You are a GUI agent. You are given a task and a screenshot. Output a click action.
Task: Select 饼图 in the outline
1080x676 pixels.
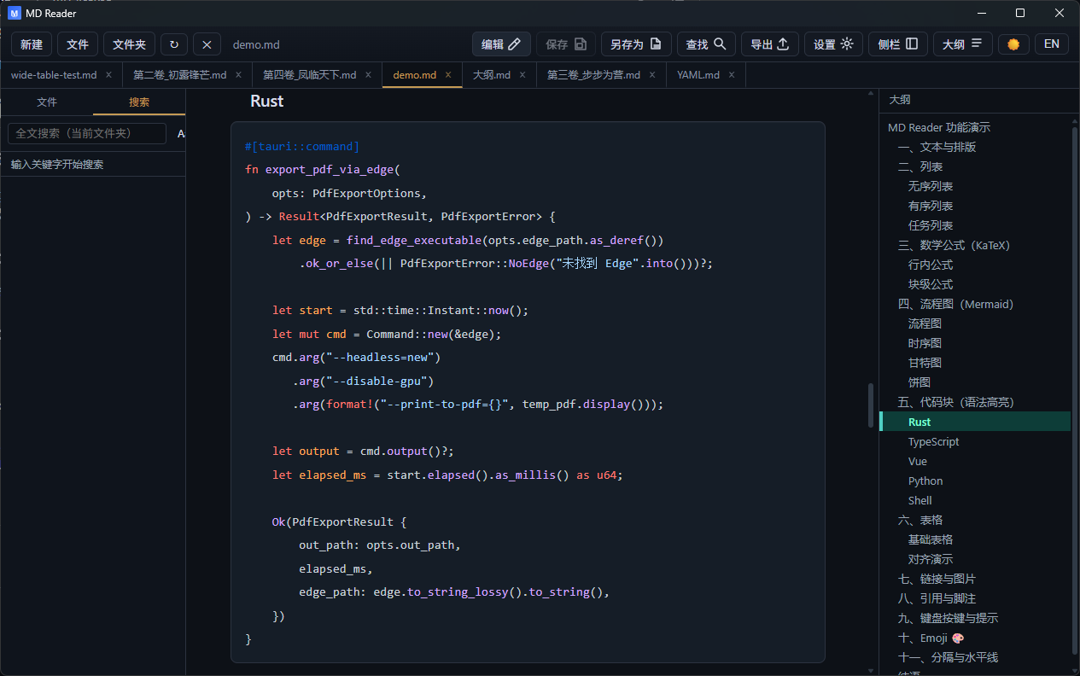[919, 382]
